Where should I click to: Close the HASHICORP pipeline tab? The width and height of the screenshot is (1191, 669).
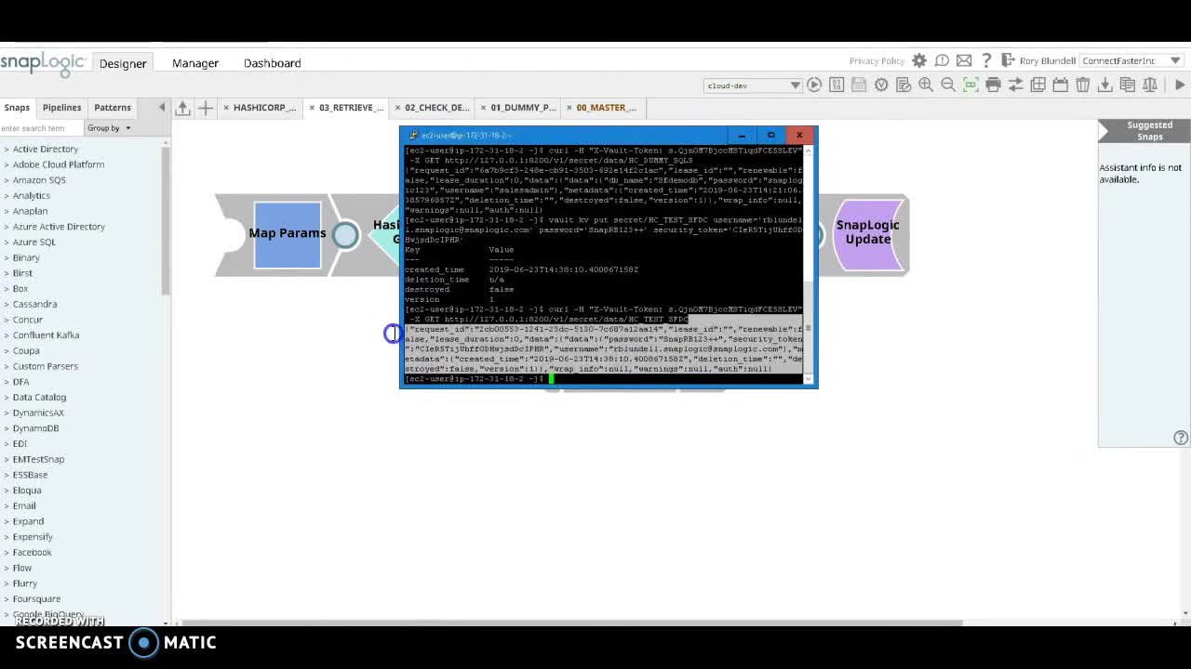226,108
